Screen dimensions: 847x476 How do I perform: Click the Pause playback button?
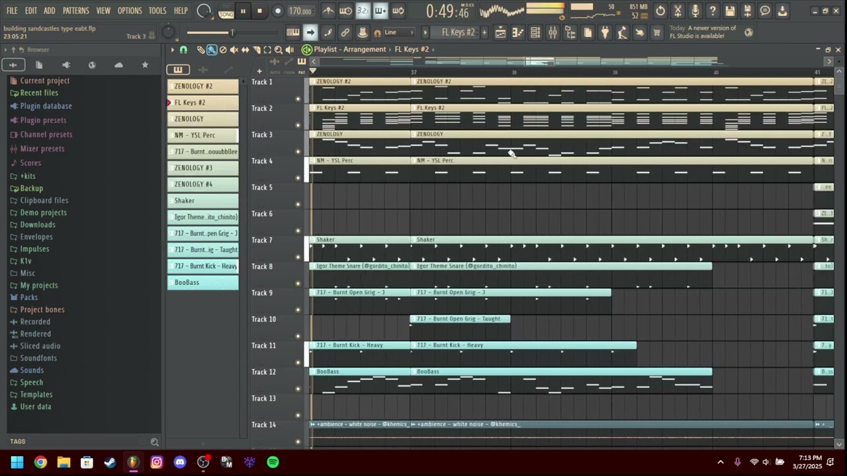243,11
